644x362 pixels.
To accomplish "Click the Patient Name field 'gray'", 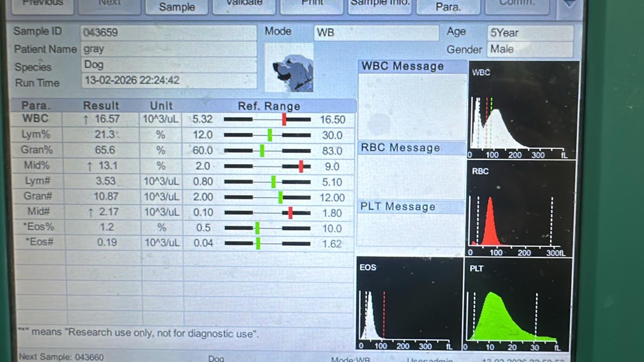I will click(168, 49).
